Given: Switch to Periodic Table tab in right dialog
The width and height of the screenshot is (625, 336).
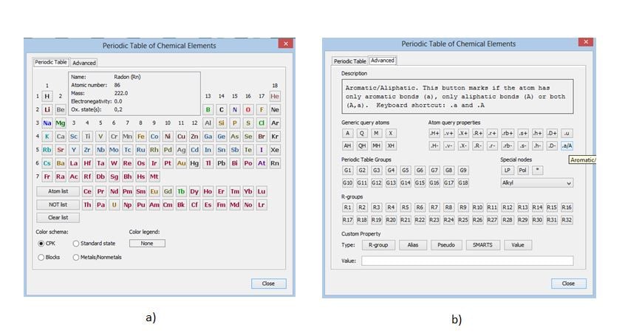Looking at the screenshot, I should (x=349, y=61).
